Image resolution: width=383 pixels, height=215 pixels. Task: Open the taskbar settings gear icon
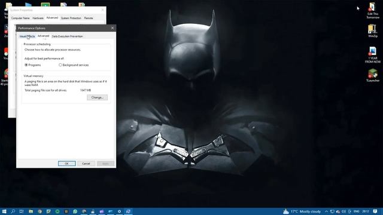[x=119, y=211]
